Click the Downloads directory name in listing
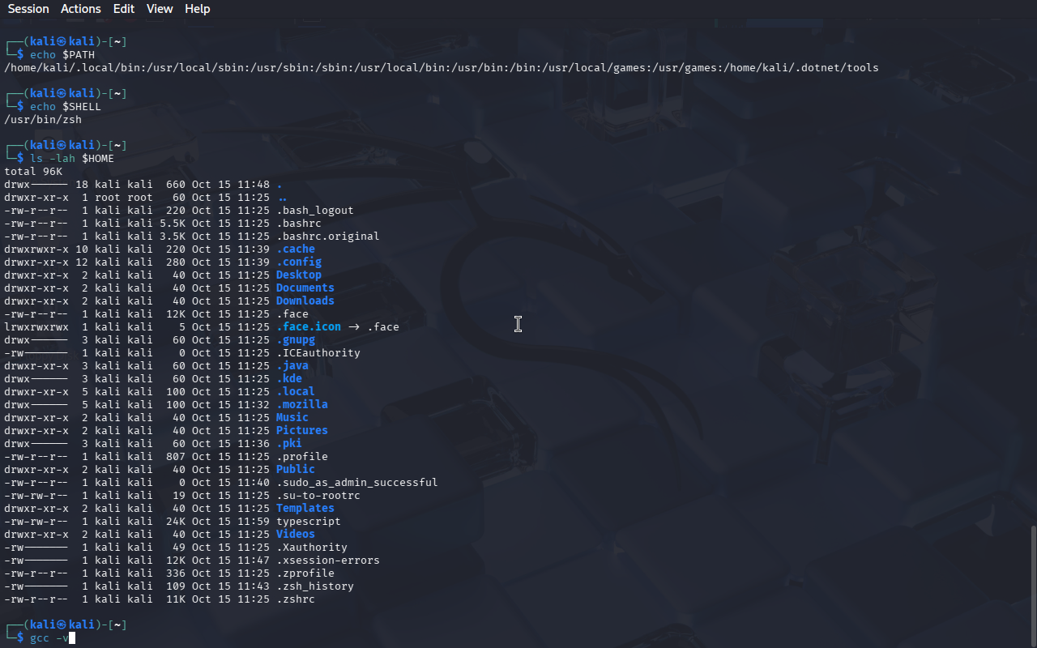Viewport: 1037px width, 648px height. click(305, 301)
